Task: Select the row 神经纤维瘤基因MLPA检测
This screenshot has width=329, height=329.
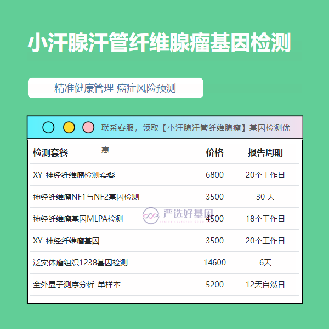Action: (x=164, y=219)
